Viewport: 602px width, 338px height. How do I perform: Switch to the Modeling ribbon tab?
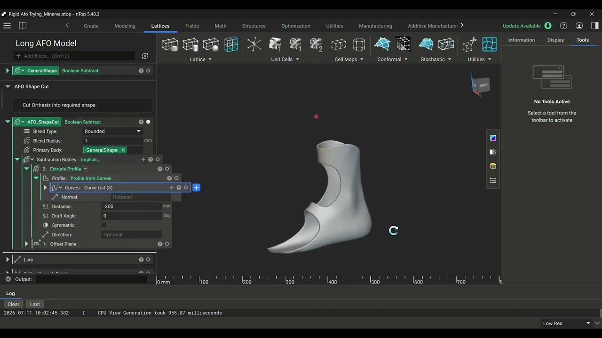tap(125, 26)
